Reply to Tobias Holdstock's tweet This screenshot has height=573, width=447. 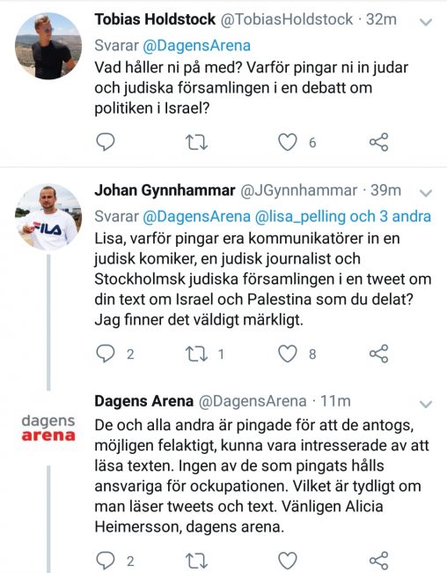(x=106, y=142)
